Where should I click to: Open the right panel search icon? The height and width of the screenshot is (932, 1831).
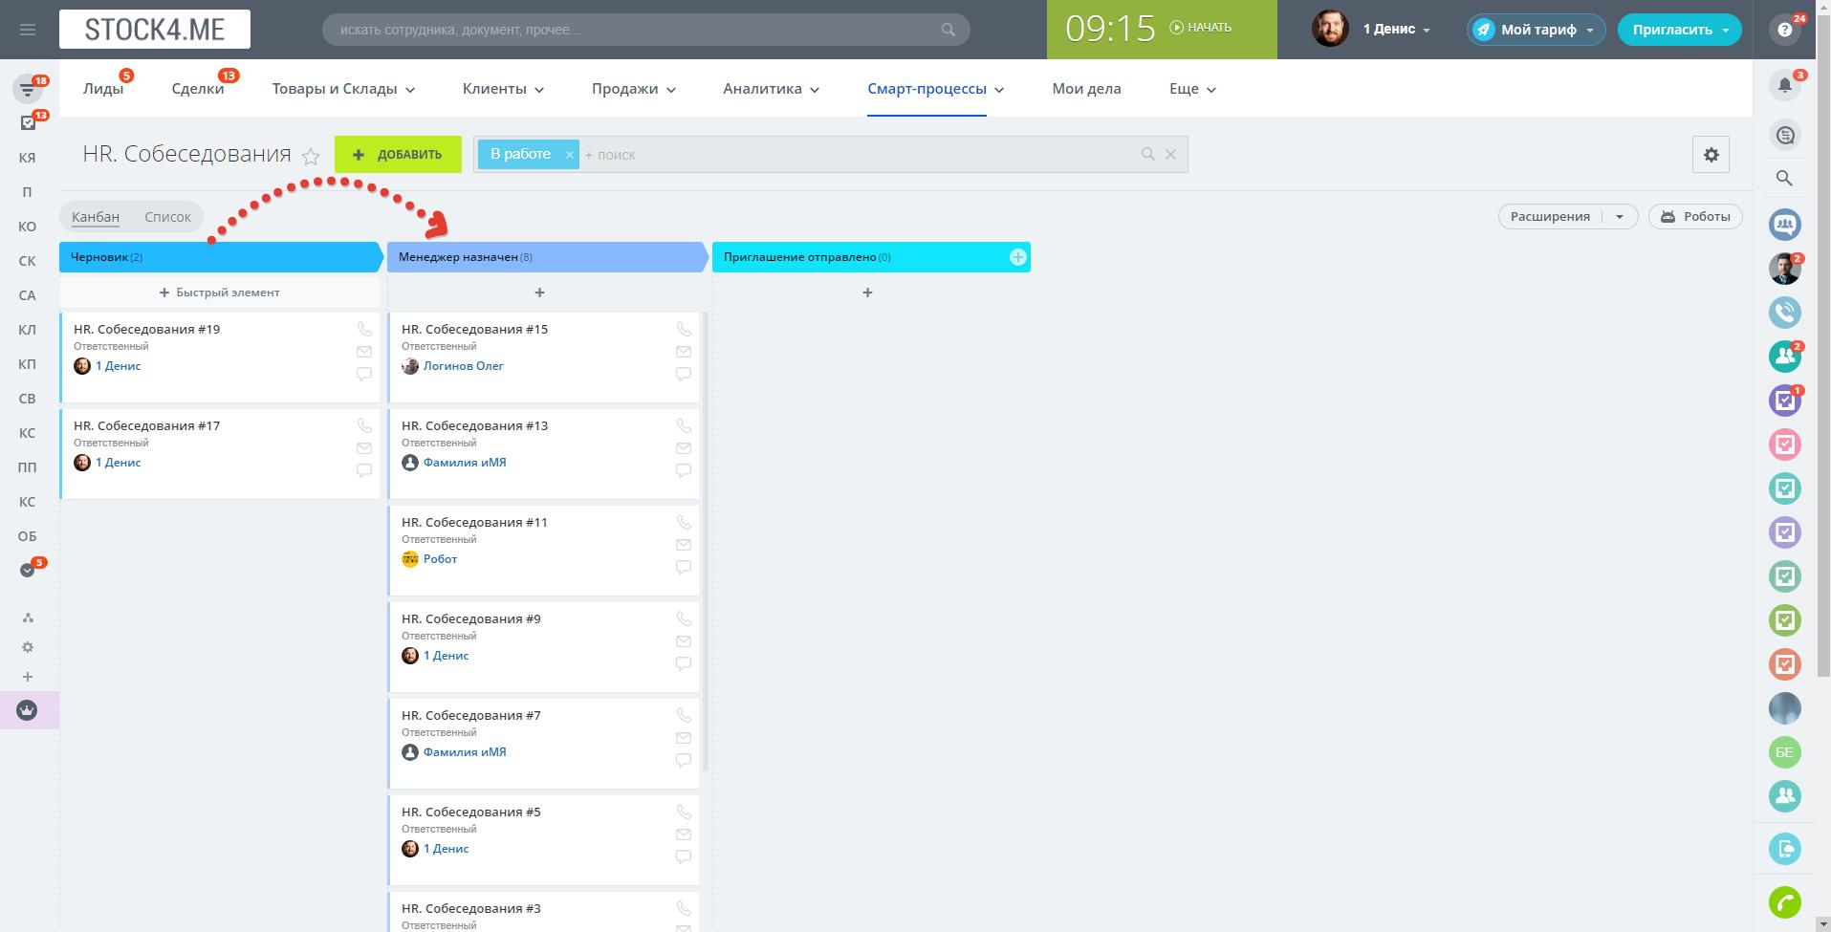click(1785, 178)
